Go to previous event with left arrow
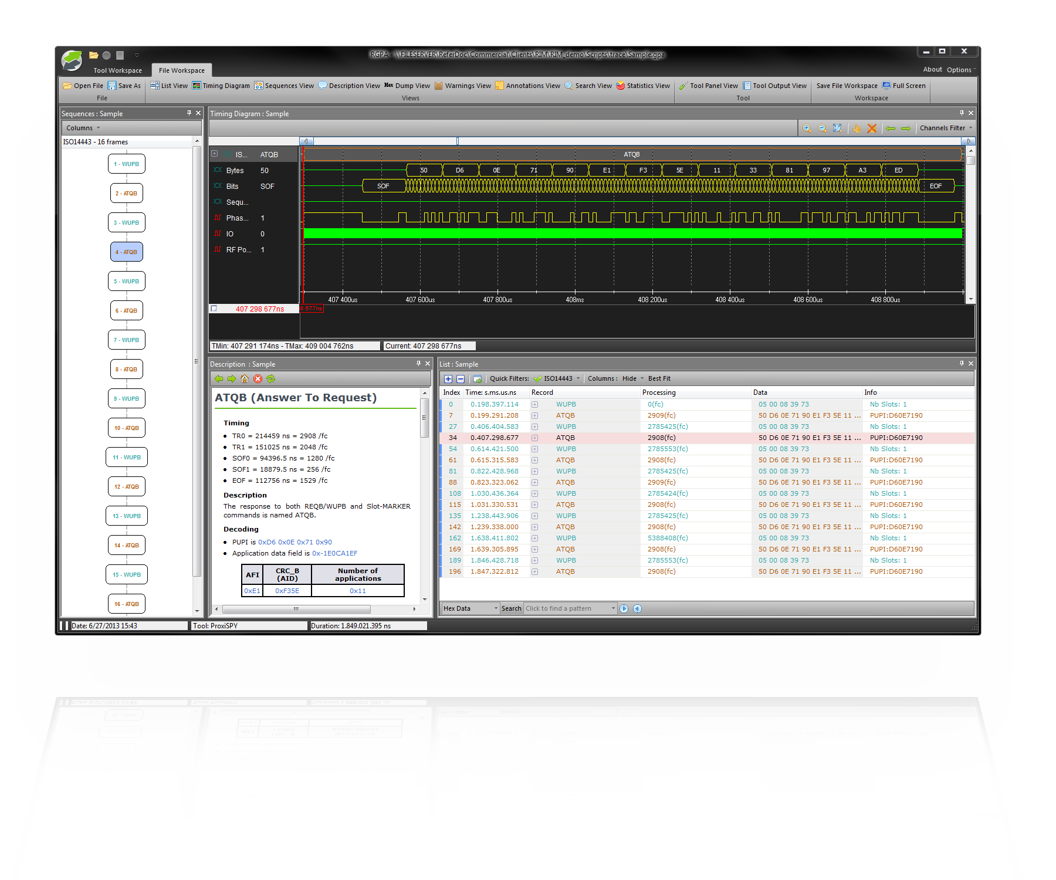The image size is (1056, 880). point(891,128)
